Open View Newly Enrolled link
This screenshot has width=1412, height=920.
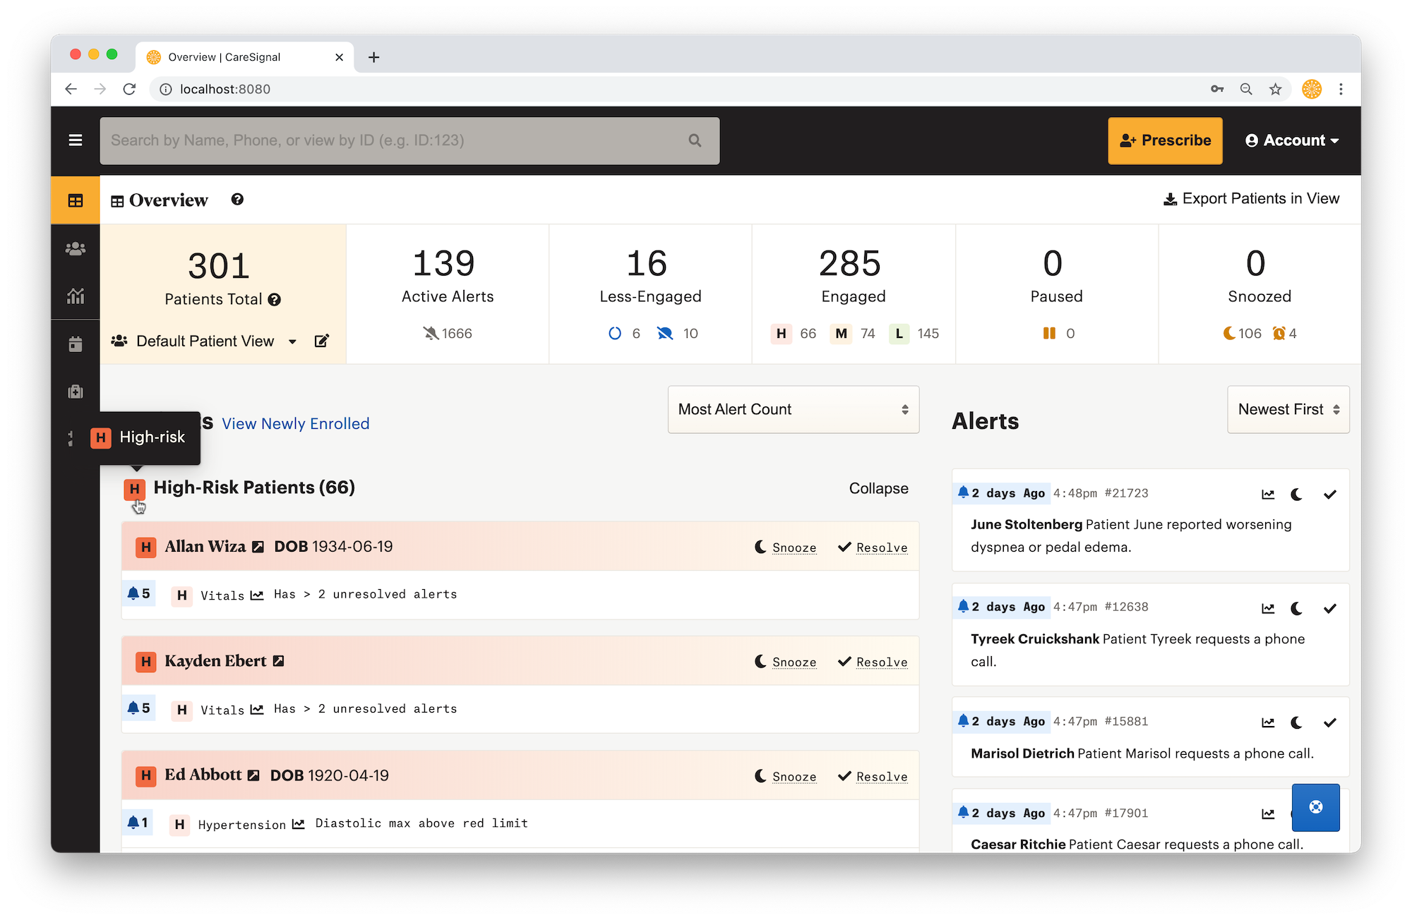[x=296, y=423]
